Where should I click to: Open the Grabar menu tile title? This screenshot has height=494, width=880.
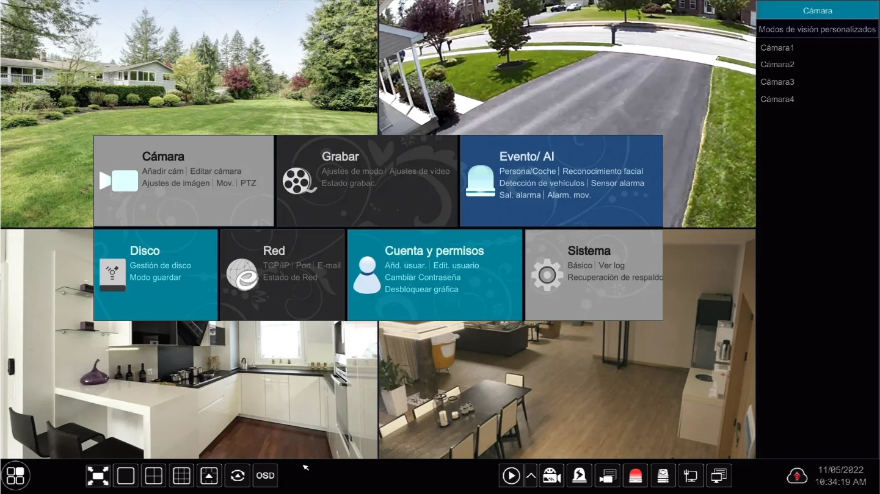pos(340,157)
